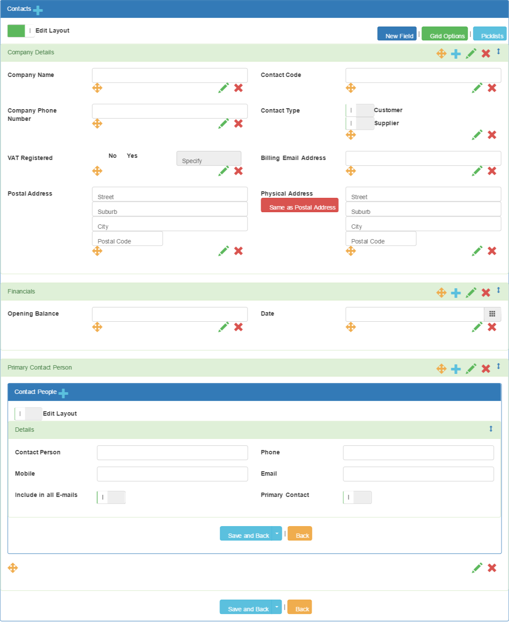
Task: Edit the Company Name field with pencil icon
Action: coord(224,88)
